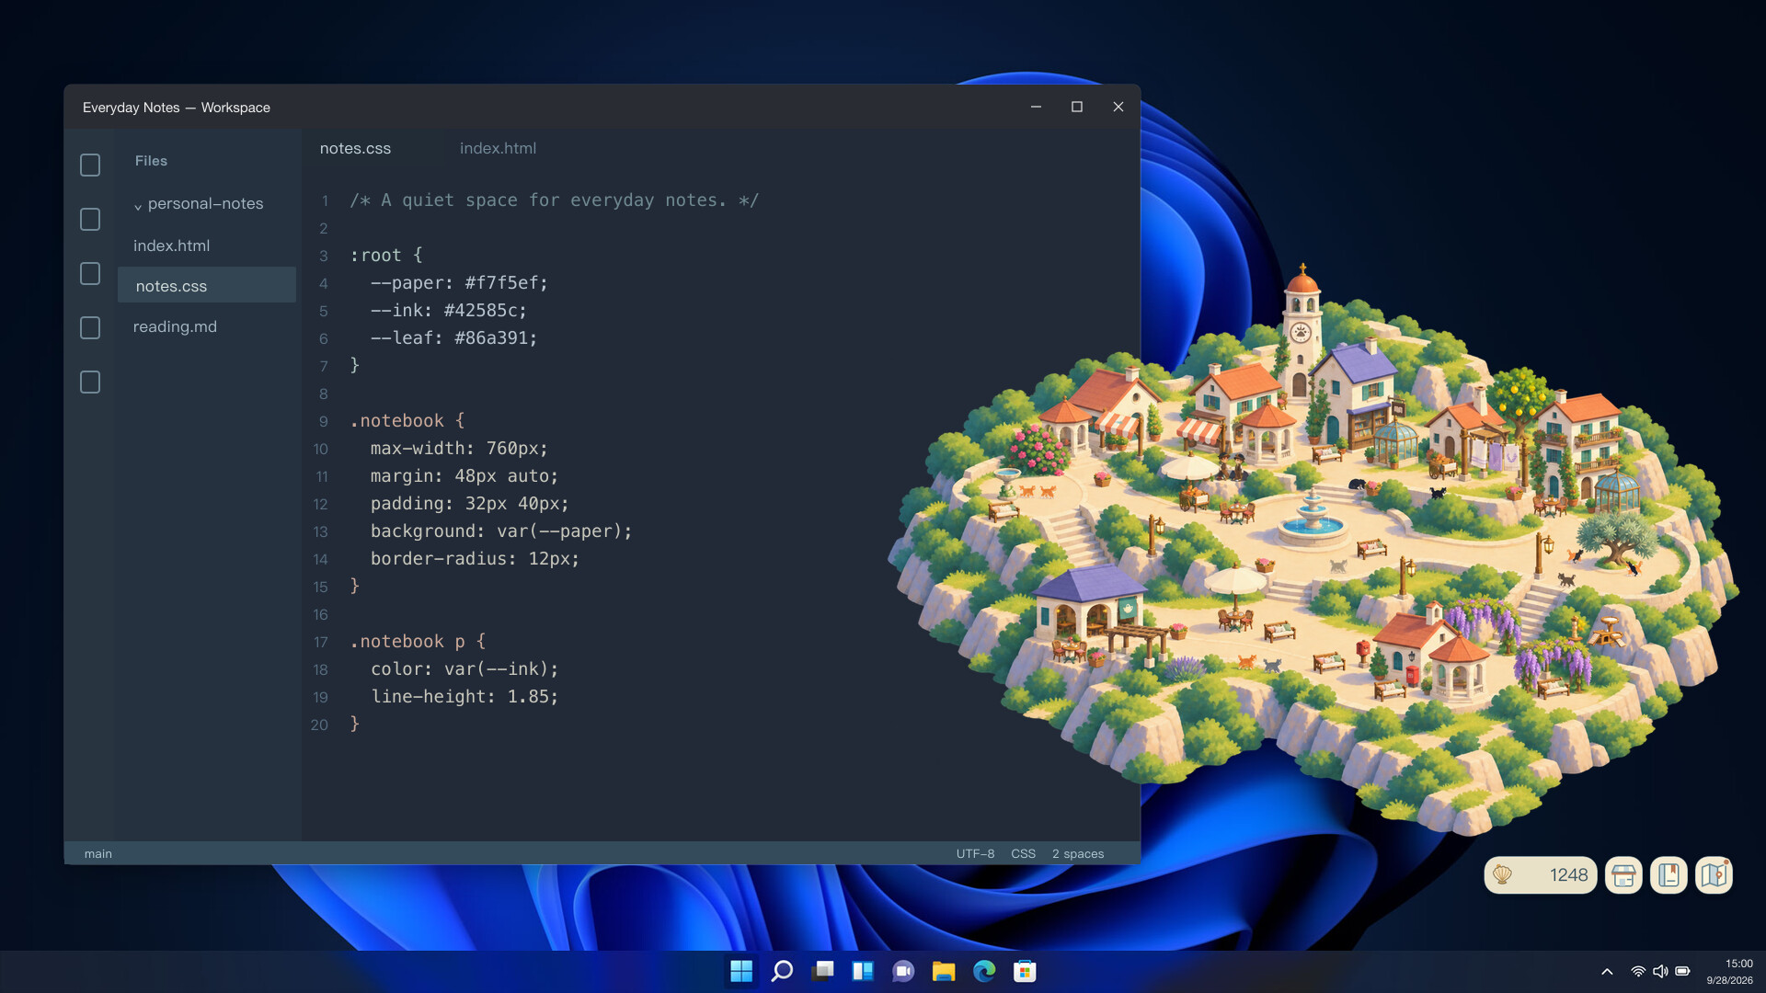Click line number 20 in the gutter

[319, 725]
